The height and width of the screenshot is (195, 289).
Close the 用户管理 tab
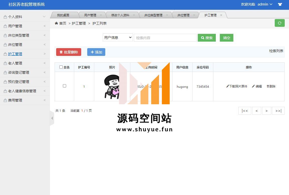coord(101,15)
